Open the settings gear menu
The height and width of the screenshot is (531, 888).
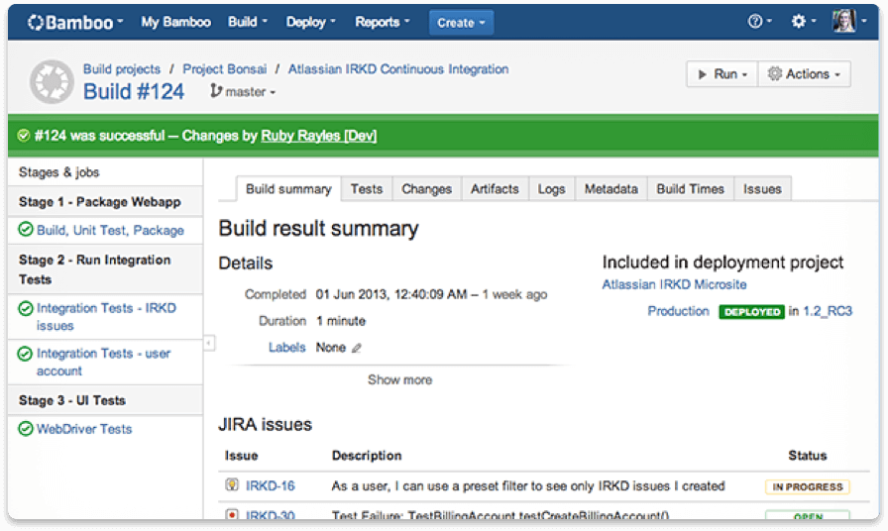pyautogui.click(x=804, y=22)
